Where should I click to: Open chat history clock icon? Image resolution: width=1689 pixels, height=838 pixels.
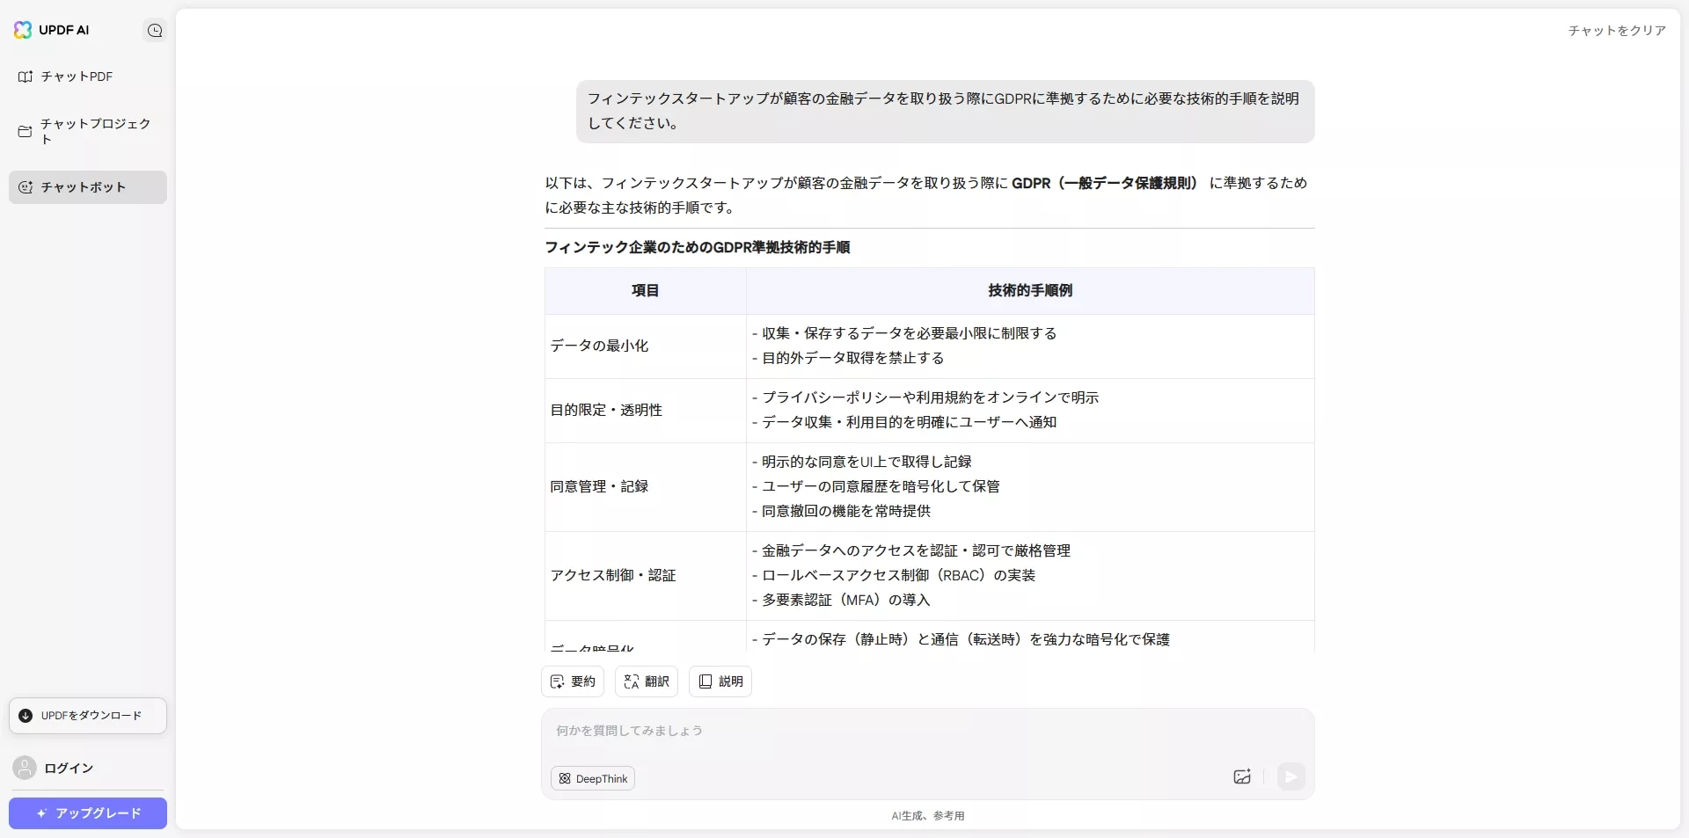pos(155,31)
